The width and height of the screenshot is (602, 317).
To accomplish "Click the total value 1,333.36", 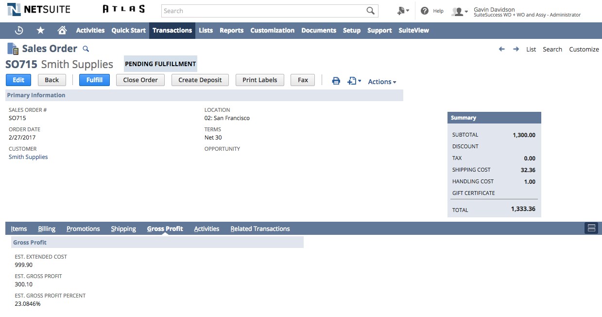I will [x=523, y=209].
